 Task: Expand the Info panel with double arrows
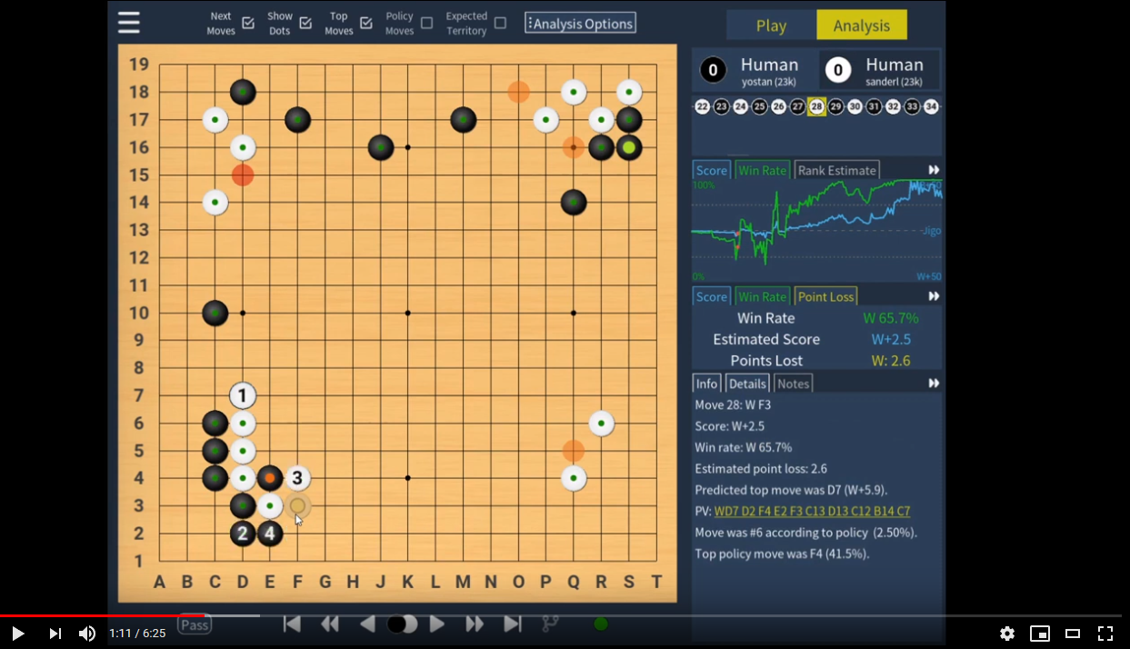[x=934, y=384]
